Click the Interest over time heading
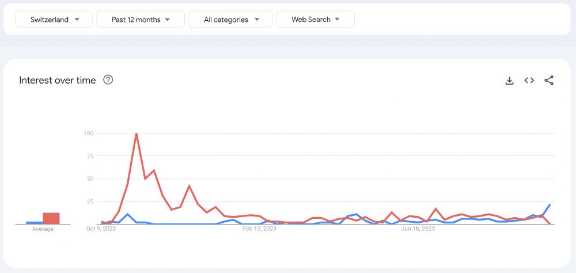 [58, 80]
